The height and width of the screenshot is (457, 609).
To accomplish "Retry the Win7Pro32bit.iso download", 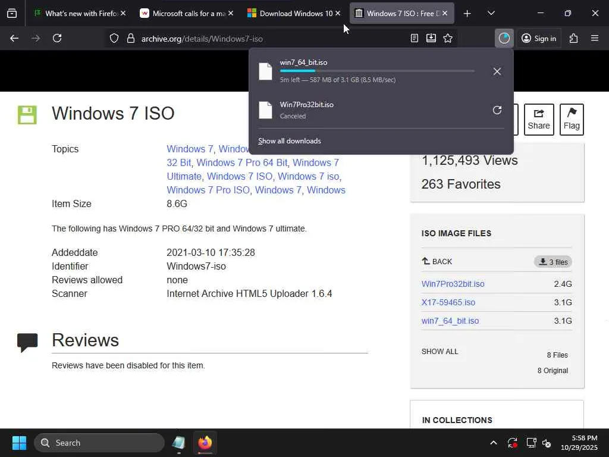I will 497,110.
